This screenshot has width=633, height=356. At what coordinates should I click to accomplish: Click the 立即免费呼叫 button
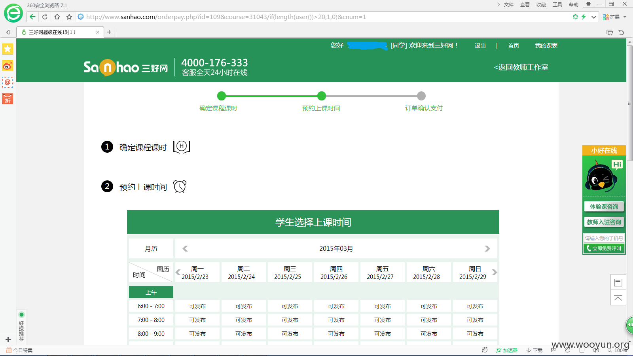[x=604, y=248]
